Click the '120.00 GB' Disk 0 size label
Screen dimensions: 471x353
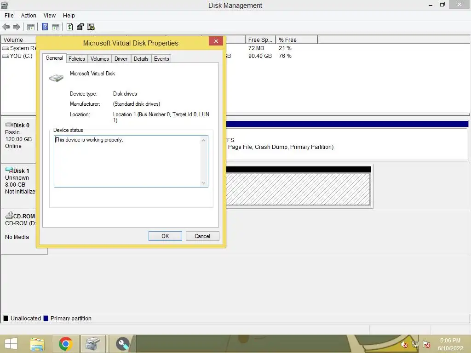[18, 139]
